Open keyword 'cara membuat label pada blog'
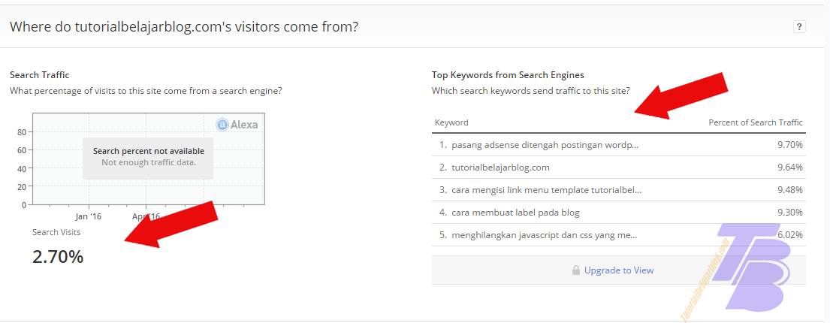The width and height of the screenshot is (830, 323). click(x=515, y=212)
